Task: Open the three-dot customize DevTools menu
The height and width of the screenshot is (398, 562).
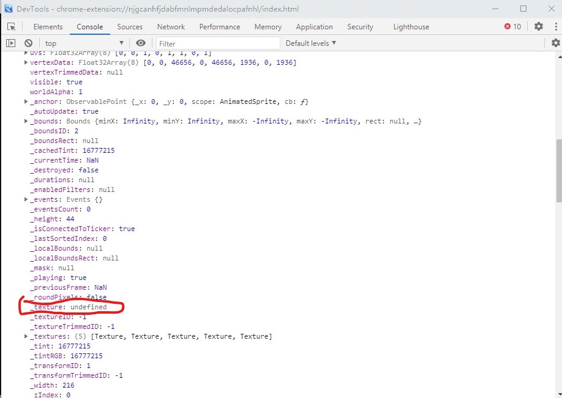Action: coord(555,26)
